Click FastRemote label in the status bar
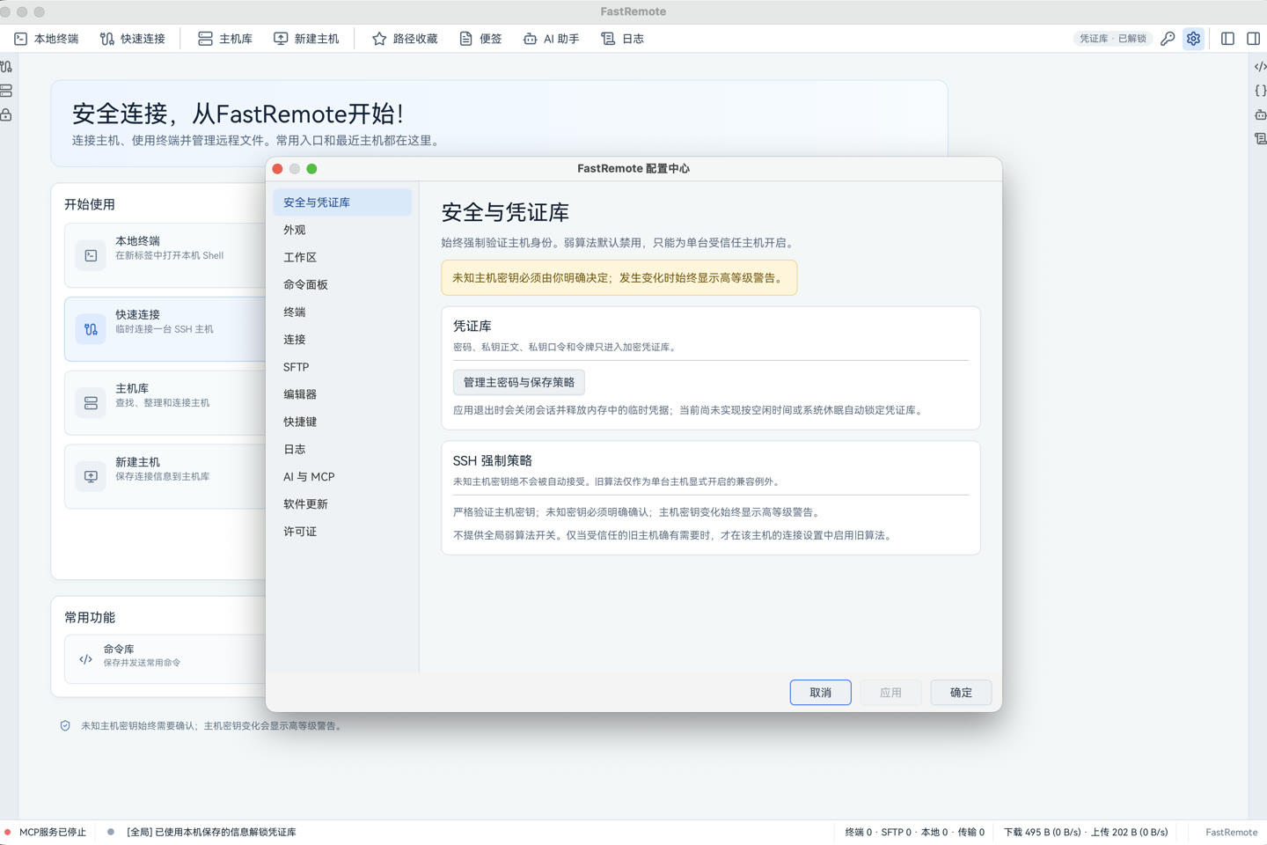1267x845 pixels. pos(1231,832)
